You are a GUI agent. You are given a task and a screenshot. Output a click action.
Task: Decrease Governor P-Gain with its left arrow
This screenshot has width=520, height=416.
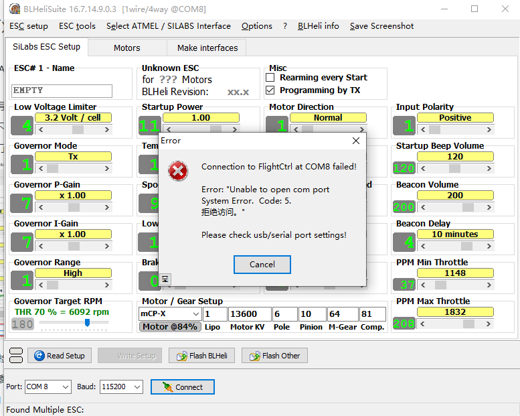(x=41, y=207)
